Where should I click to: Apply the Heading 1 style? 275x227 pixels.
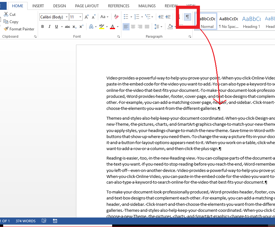[x=251, y=22]
